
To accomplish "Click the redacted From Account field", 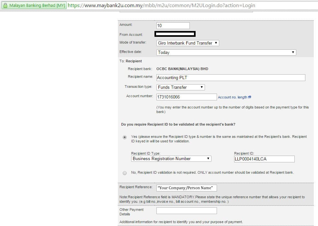I will tap(175, 34).
